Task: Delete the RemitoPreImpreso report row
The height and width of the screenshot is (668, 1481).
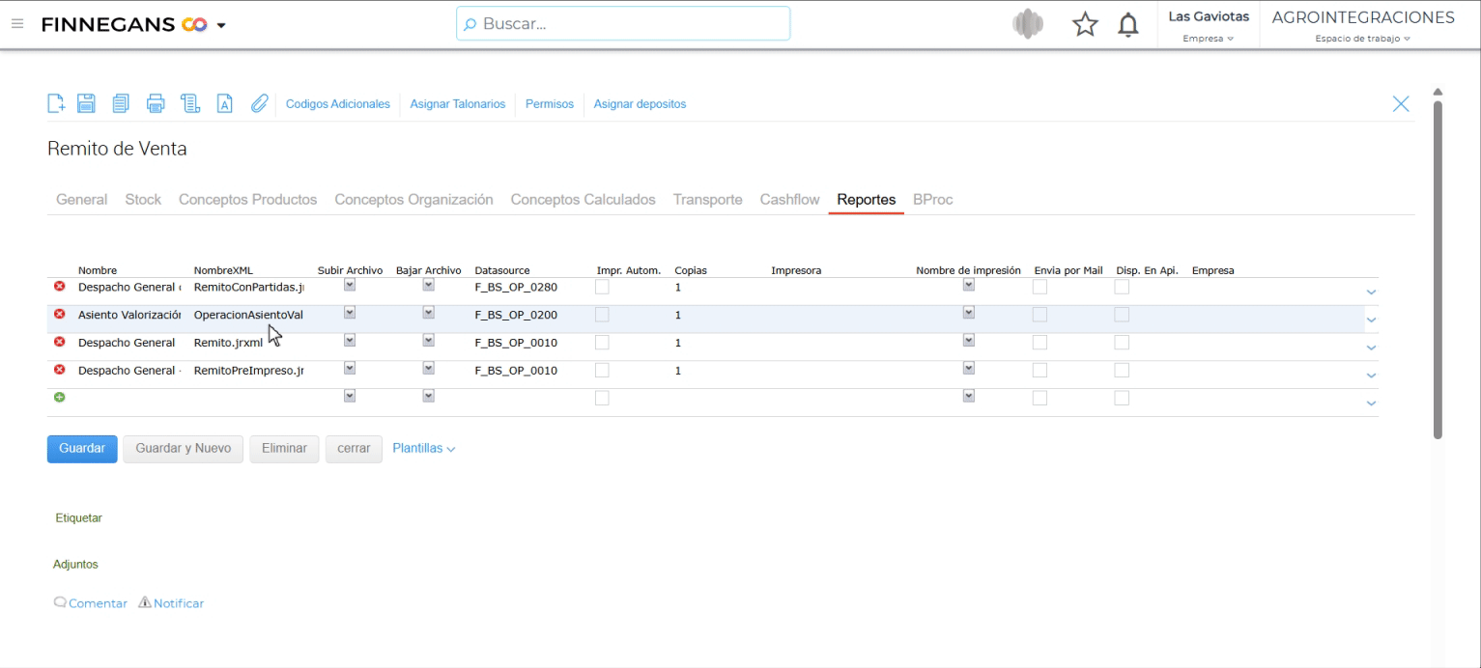Action: [60, 370]
